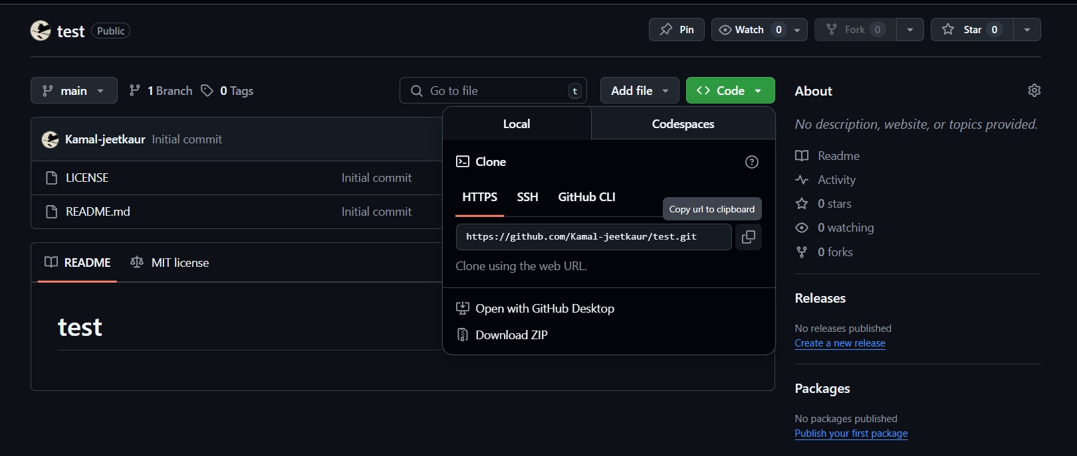Click the Public visibility badge
The height and width of the screenshot is (456, 1077).
[x=110, y=31]
